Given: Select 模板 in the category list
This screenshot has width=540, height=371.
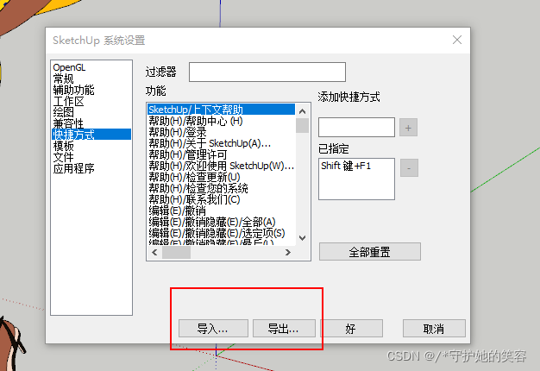Looking at the screenshot, I should click(x=63, y=146).
